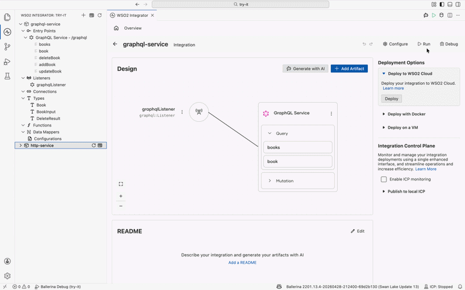Click Configure in integration toolbar
The image size is (465, 290).
(x=395, y=44)
